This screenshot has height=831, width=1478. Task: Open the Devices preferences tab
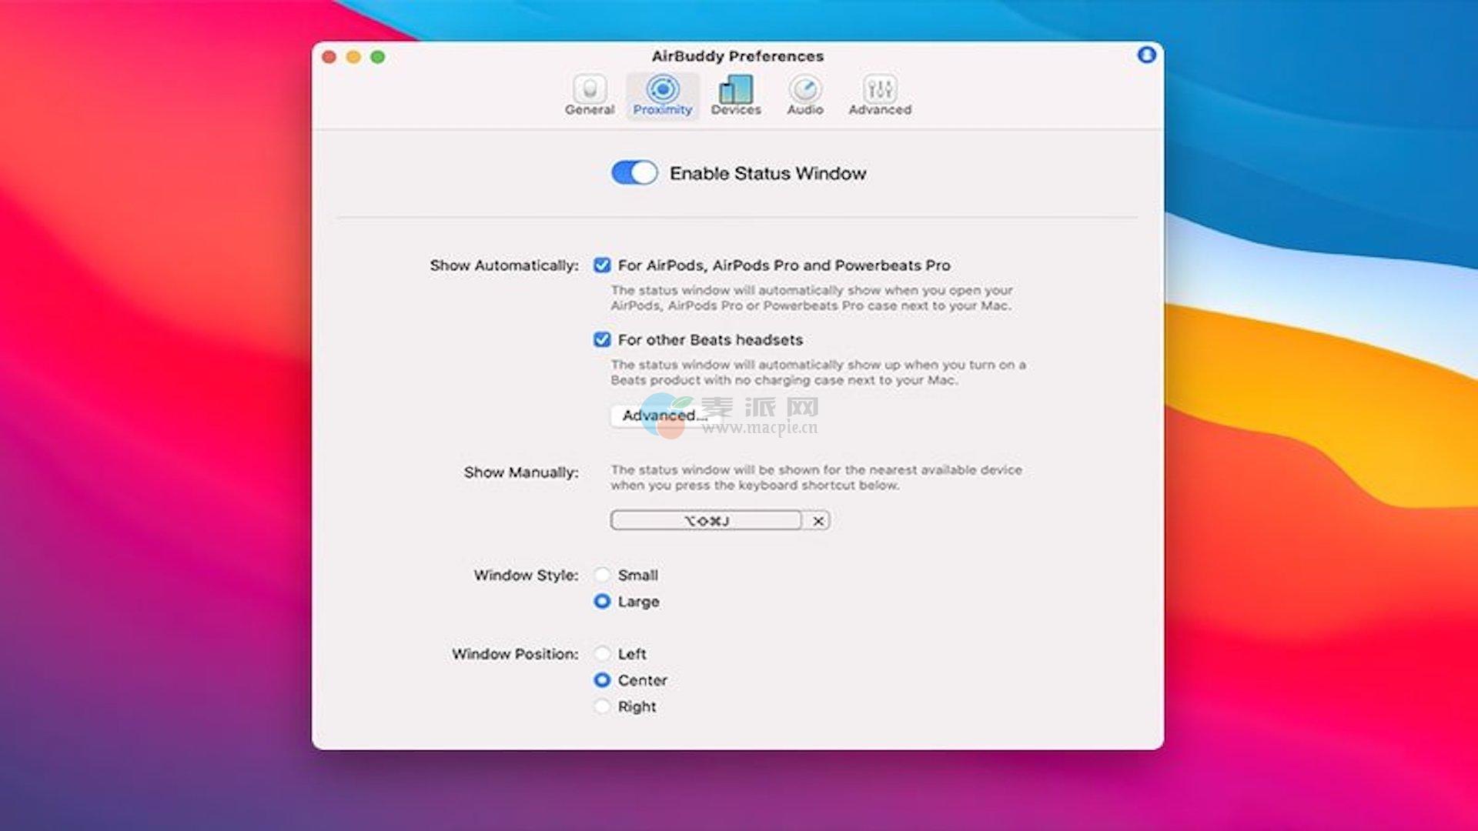pos(736,95)
